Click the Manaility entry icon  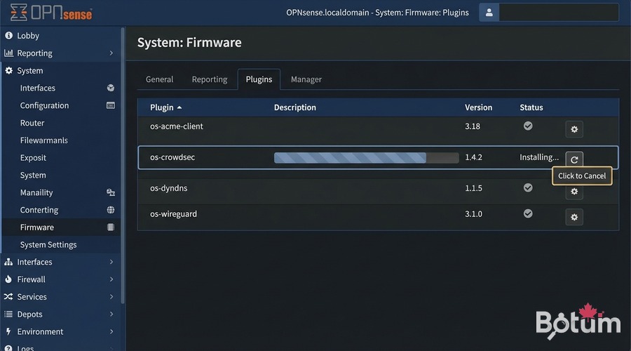[x=110, y=192]
